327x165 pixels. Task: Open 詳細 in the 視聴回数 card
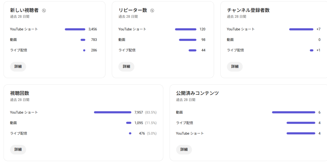(x=18, y=149)
